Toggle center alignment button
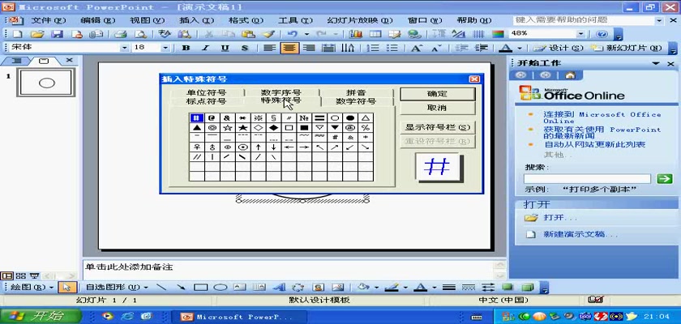This screenshot has height=324, width=681. point(289,48)
